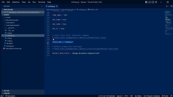Image resolution: width=173 pixels, height=97 pixels.
Task: Open customize layout icon
Action: coord(156,2)
